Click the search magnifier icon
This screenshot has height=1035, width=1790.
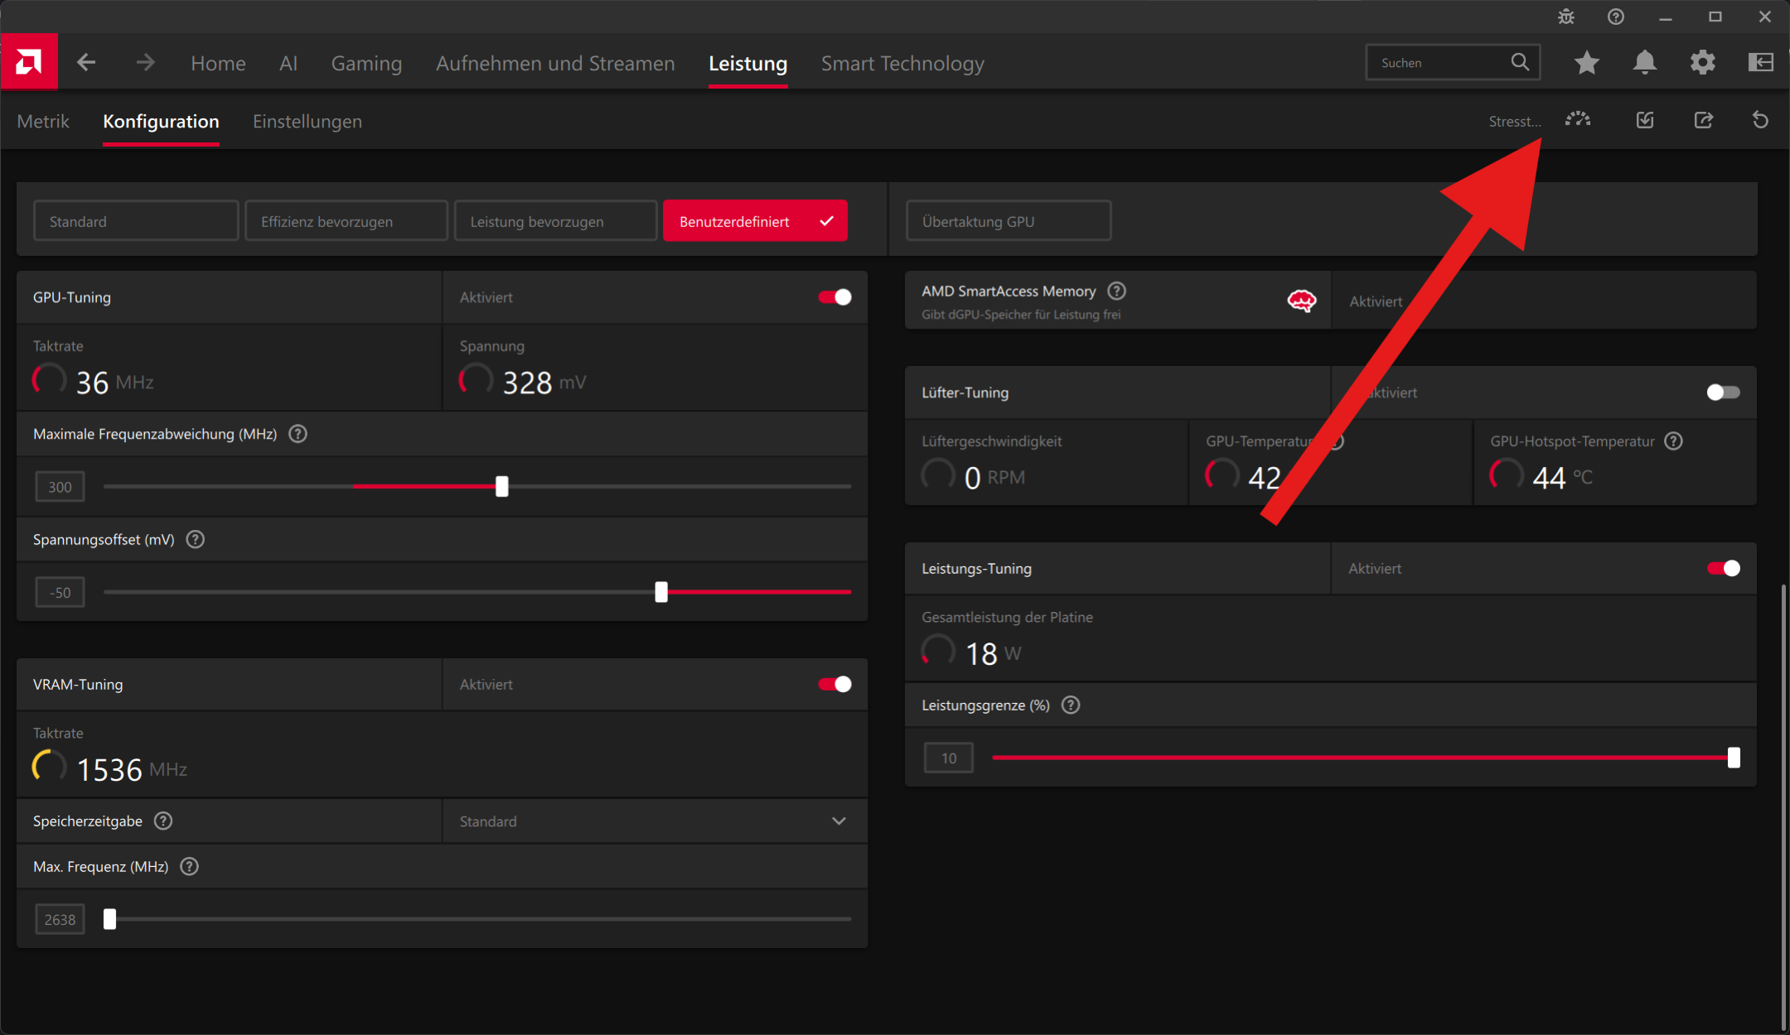pyautogui.click(x=1520, y=62)
